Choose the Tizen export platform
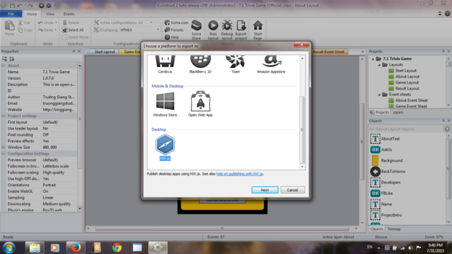Viewport: 452px width, 254px height. pyautogui.click(x=235, y=64)
